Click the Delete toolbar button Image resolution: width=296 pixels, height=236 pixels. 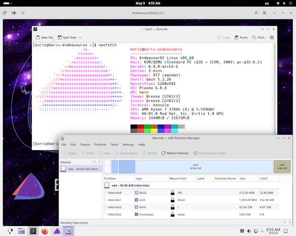pos(150,153)
